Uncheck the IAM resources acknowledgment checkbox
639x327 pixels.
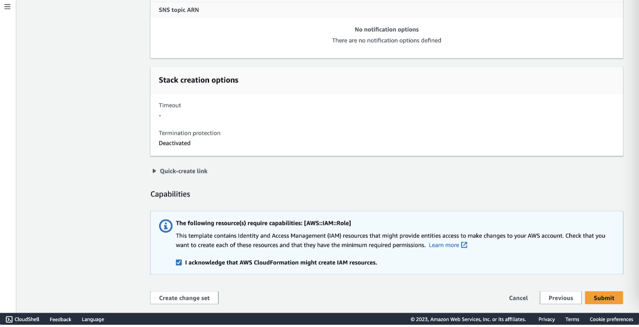(x=178, y=262)
